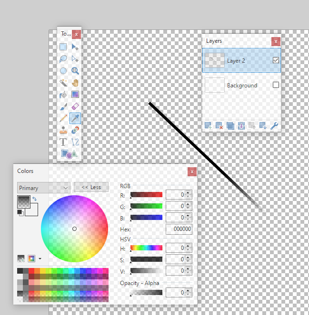Select the Line/Curve tool
The image size is (309, 315).
[x=75, y=142]
